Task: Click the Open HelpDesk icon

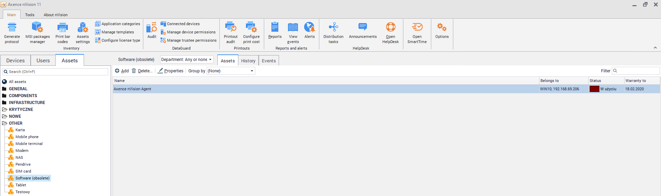Action: (x=390, y=28)
